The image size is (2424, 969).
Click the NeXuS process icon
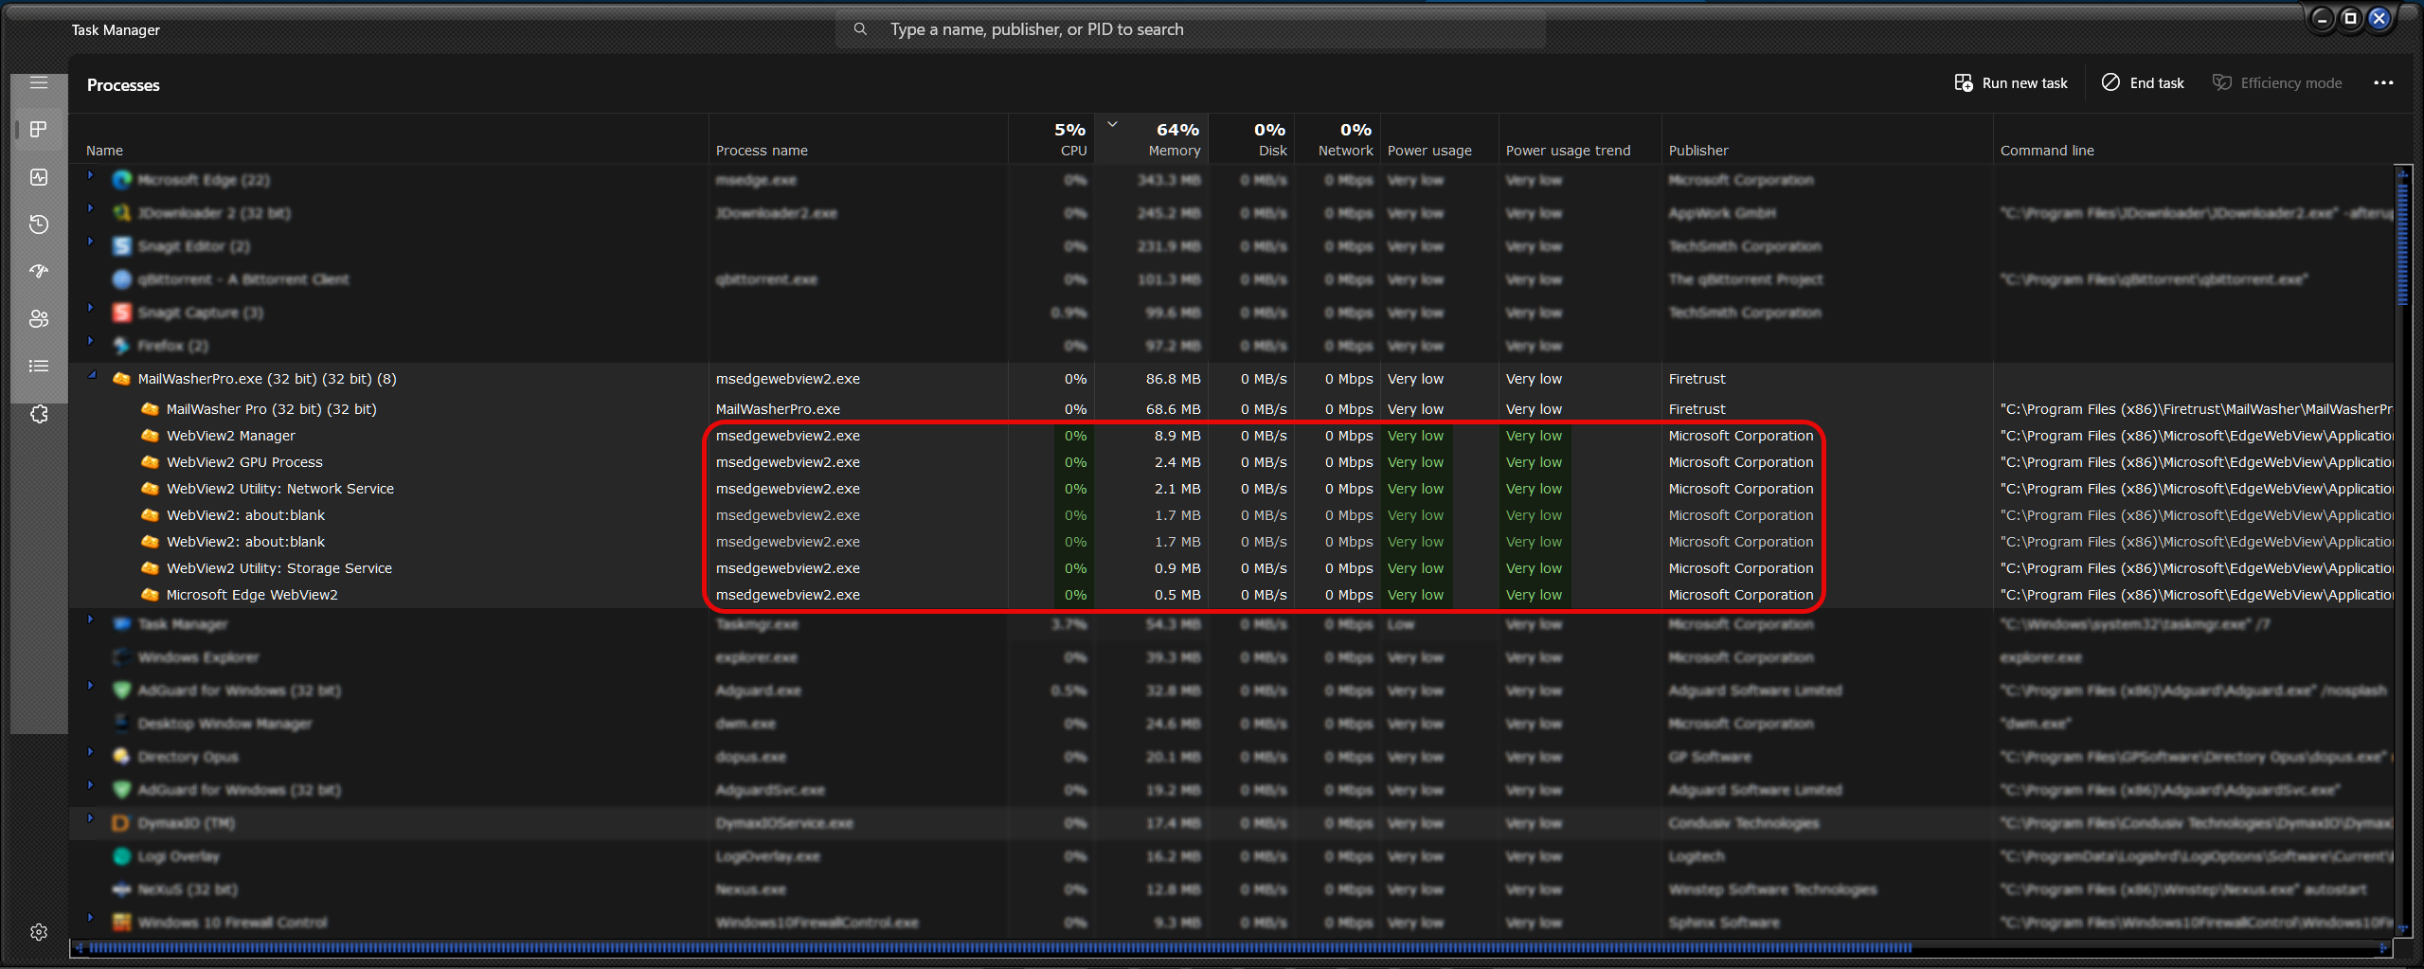pos(121,889)
